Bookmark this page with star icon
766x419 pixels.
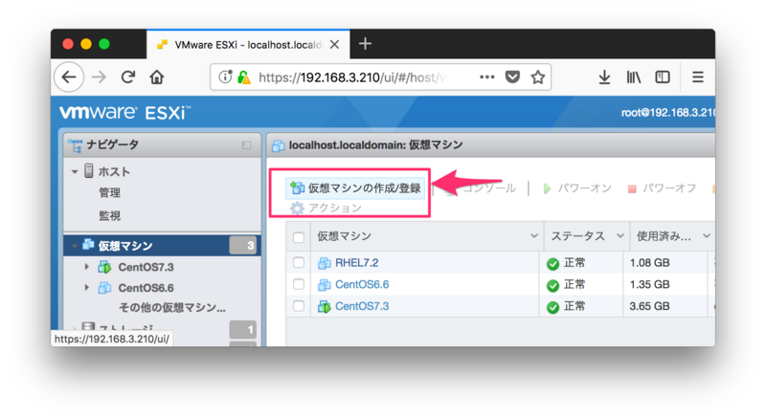[538, 77]
